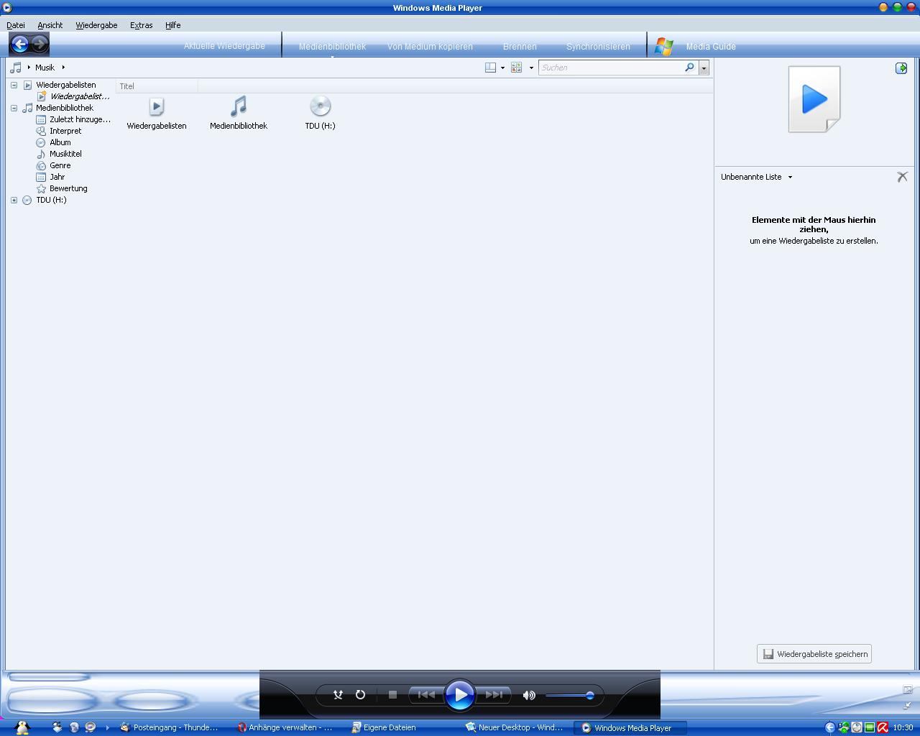Mute the sound via speaker icon

coord(529,695)
